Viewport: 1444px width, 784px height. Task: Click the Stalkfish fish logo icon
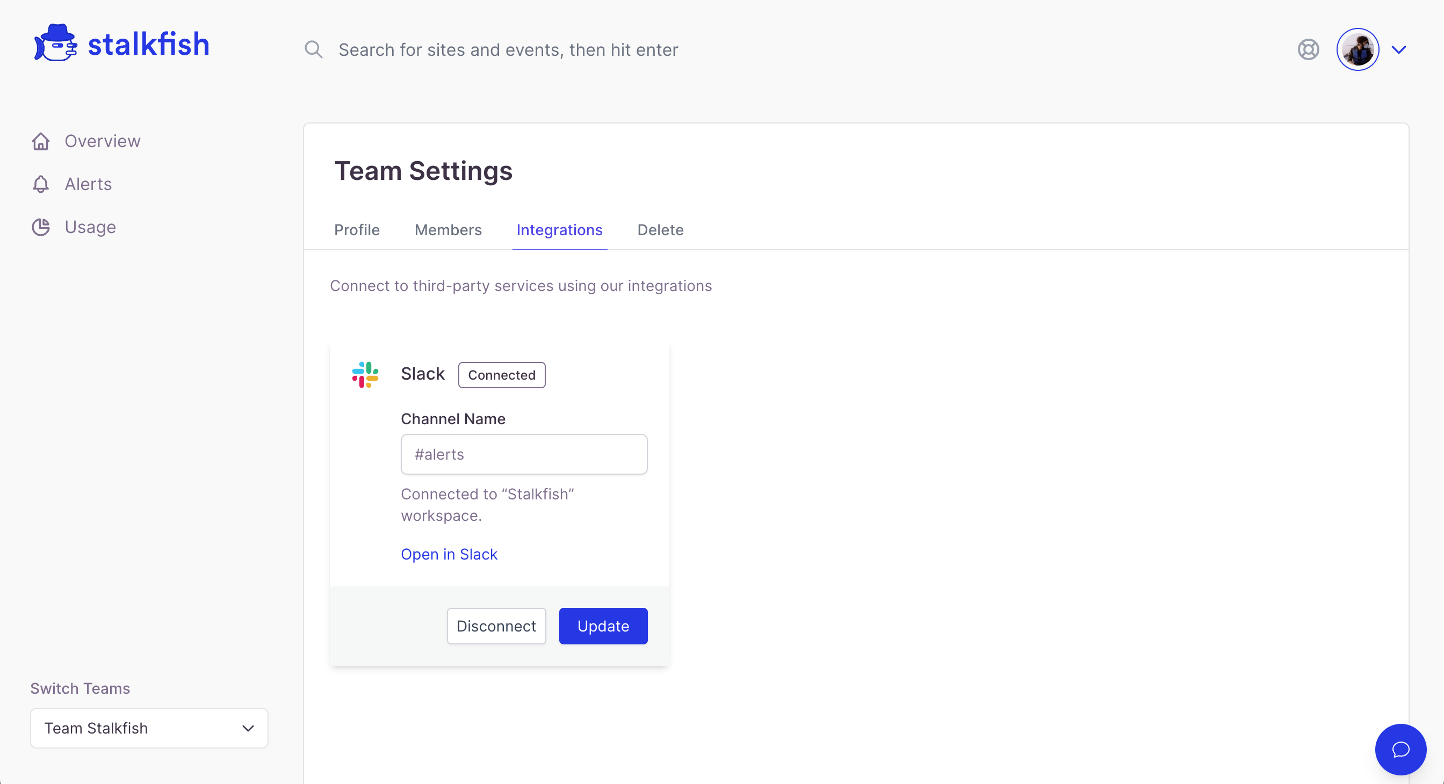[55, 43]
